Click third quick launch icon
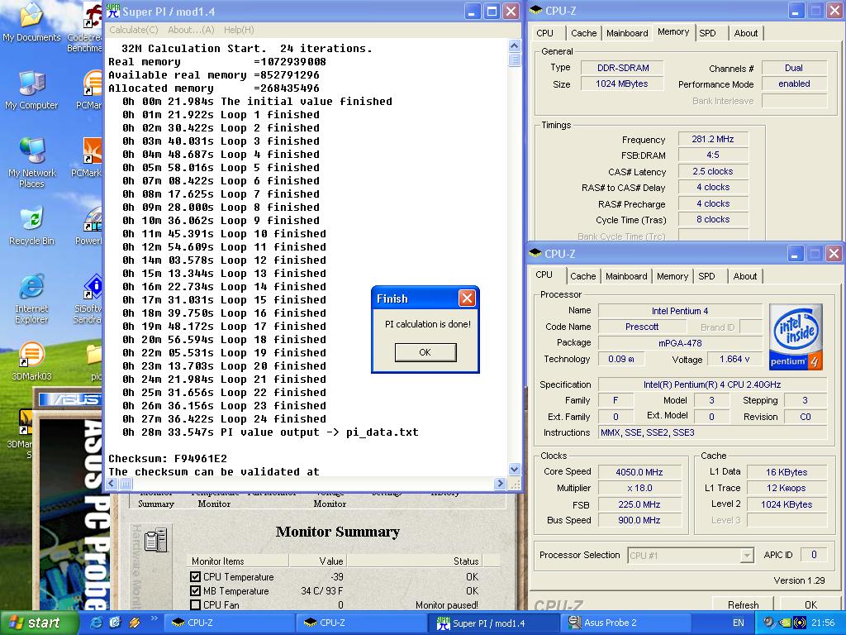 click(135, 623)
